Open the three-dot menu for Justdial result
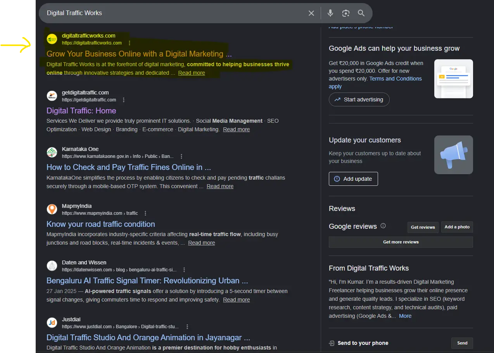 pyautogui.click(x=187, y=327)
